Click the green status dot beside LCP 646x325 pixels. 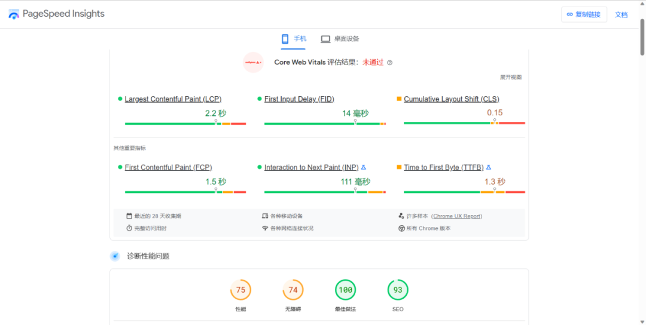point(120,99)
